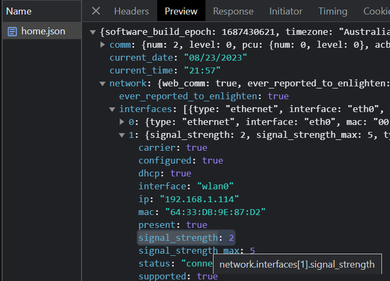This screenshot has height=281, width=390.
Task: Select home.json in the request list
Action: [x=43, y=31]
